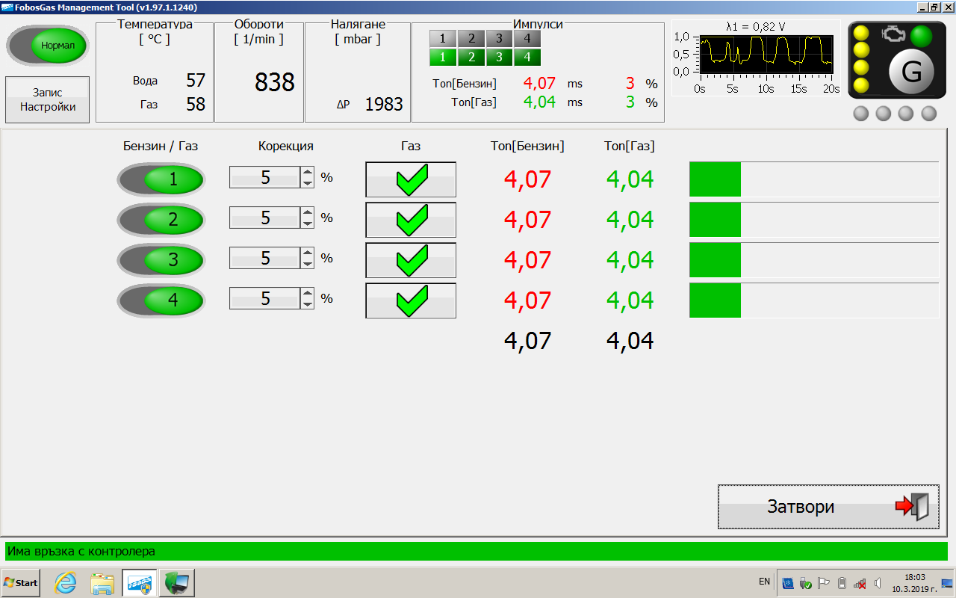Image resolution: width=956 pixels, height=598 pixels.
Task: Click the cylinder 1 green progress bar
Action: pos(715,179)
